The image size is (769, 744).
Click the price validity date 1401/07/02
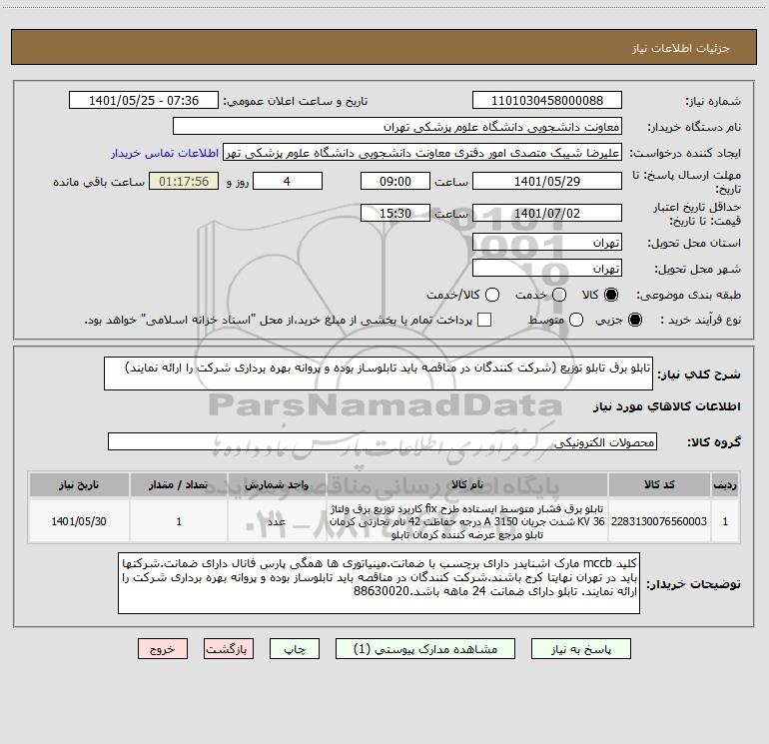pos(547,213)
